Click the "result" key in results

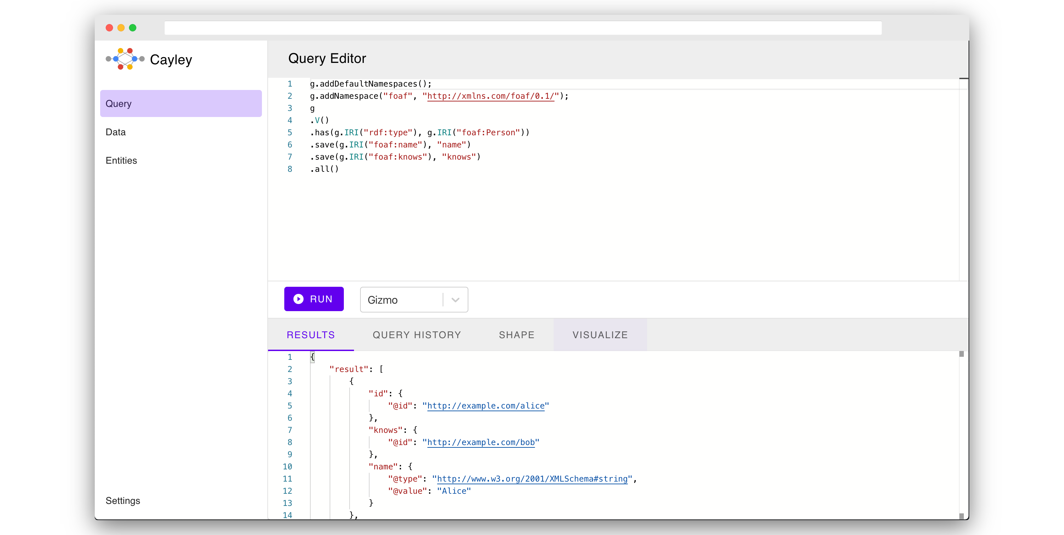click(349, 370)
